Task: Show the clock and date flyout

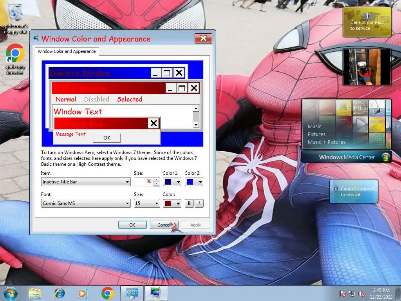Action: 381,294
